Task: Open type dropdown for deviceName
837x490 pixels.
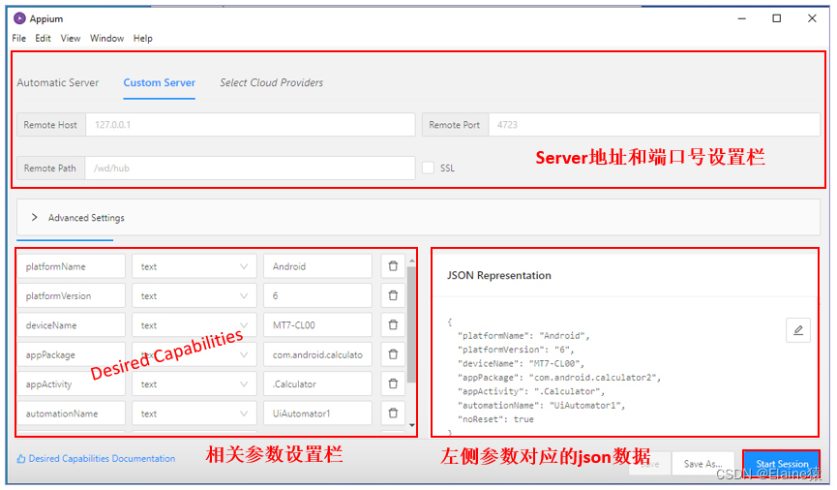Action: click(194, 324)
